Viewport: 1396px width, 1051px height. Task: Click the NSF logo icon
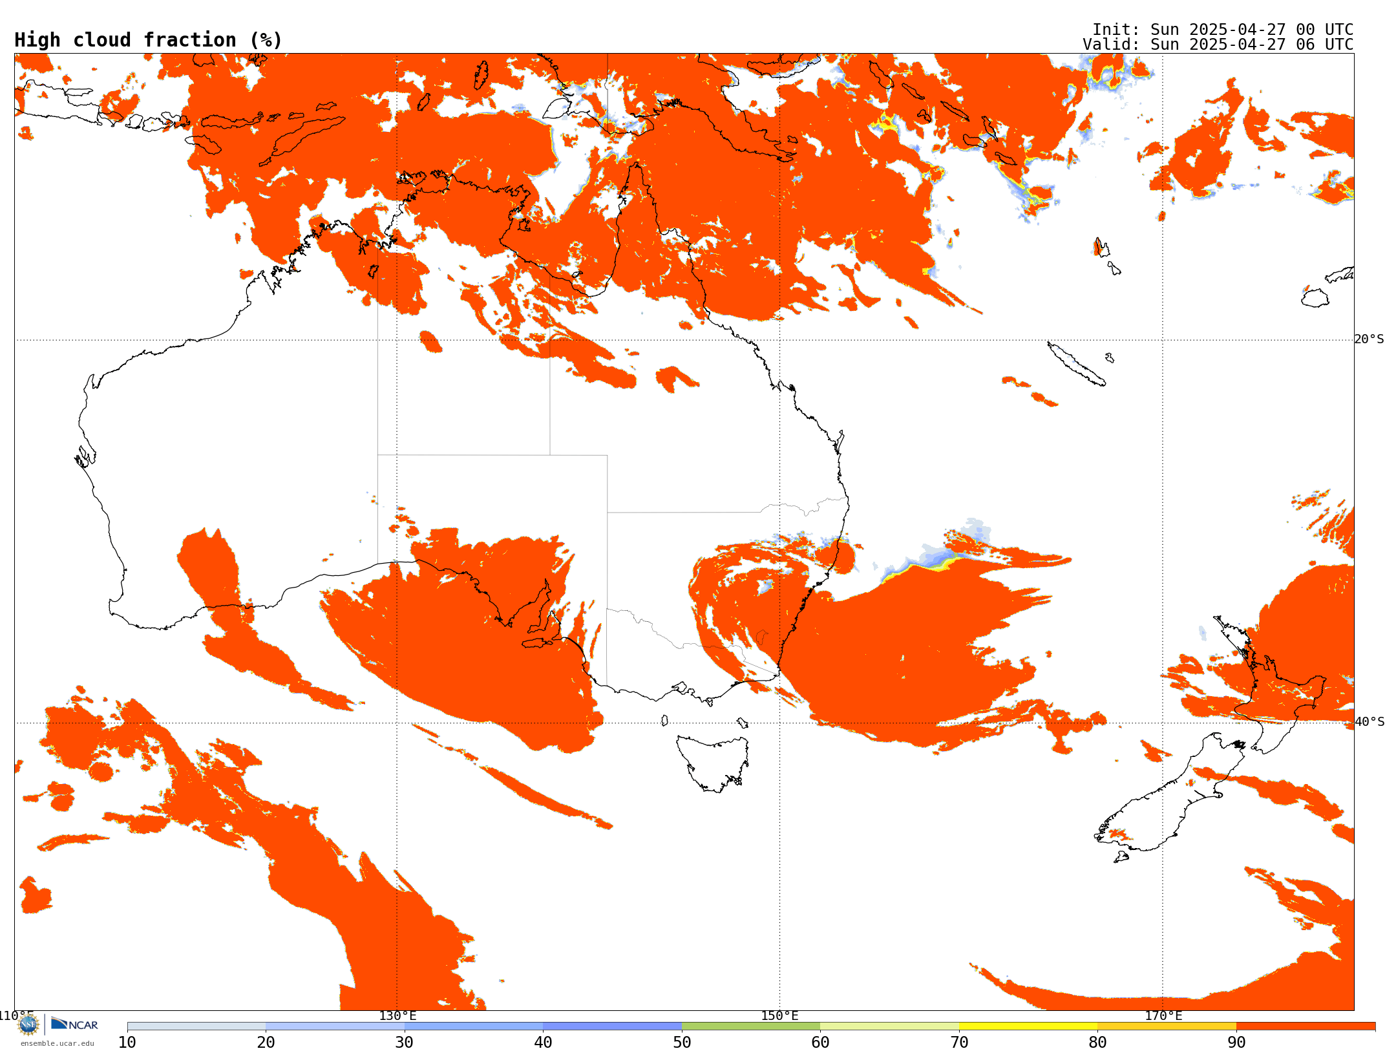tap(28, 1024)
